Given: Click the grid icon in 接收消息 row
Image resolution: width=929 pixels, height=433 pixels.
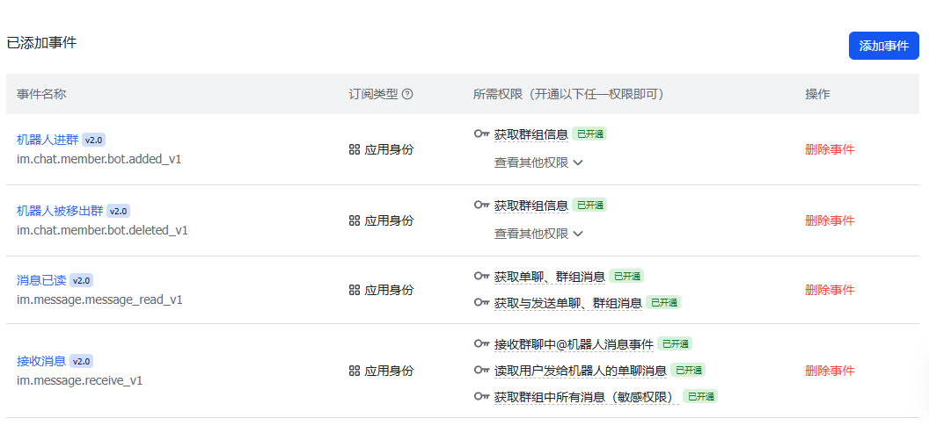Looking at the screenshot, I should click(x=355, y=371).
